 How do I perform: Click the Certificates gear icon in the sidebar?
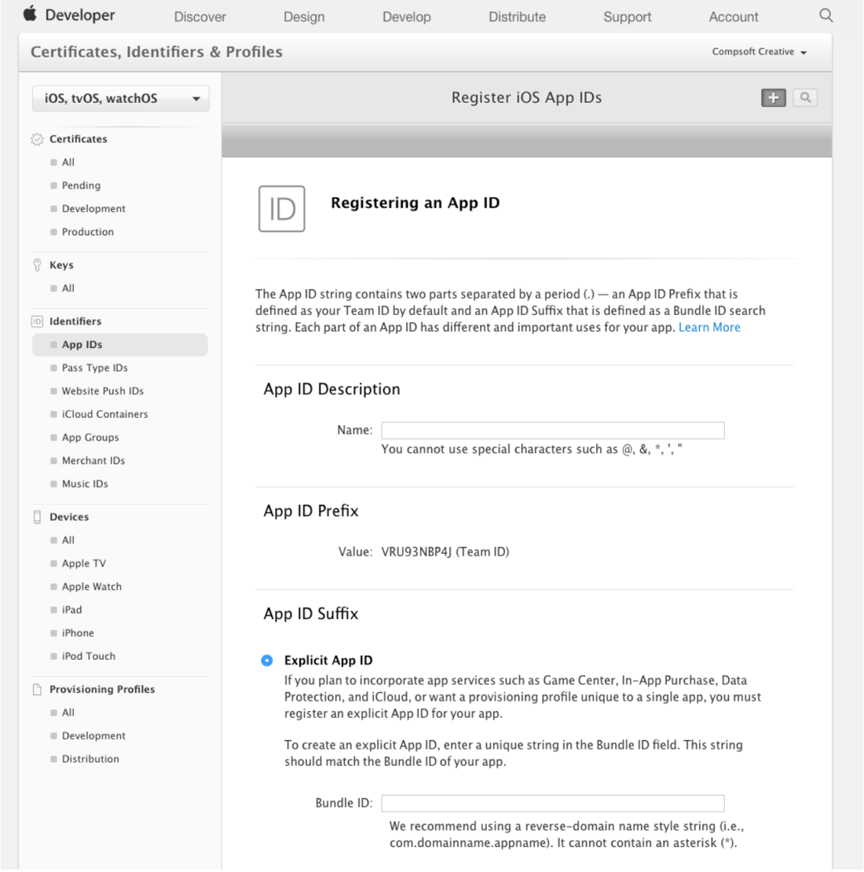34,138
